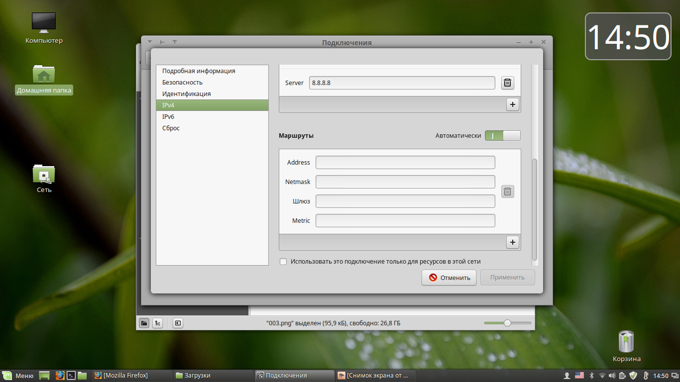Click the route Address input field

pos(405,163)
